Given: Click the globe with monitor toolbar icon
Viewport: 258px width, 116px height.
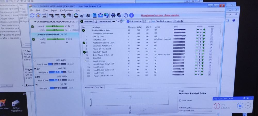Looking at the screenshot, I should click(106, 16).
